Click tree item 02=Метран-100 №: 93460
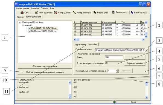 pyautogui.click(x=44, y=31)
